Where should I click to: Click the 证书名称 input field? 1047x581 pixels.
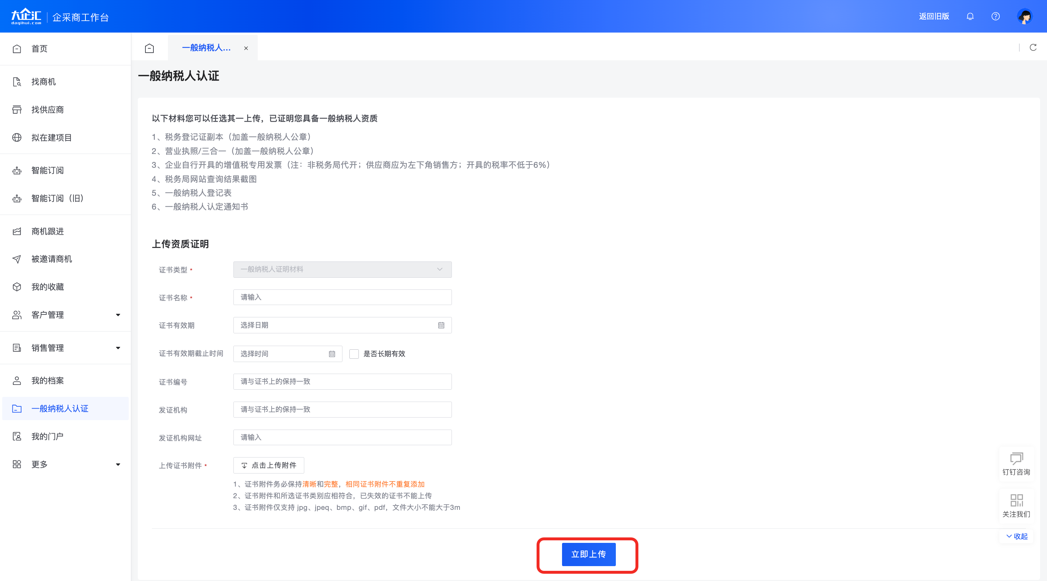point(342,297)
